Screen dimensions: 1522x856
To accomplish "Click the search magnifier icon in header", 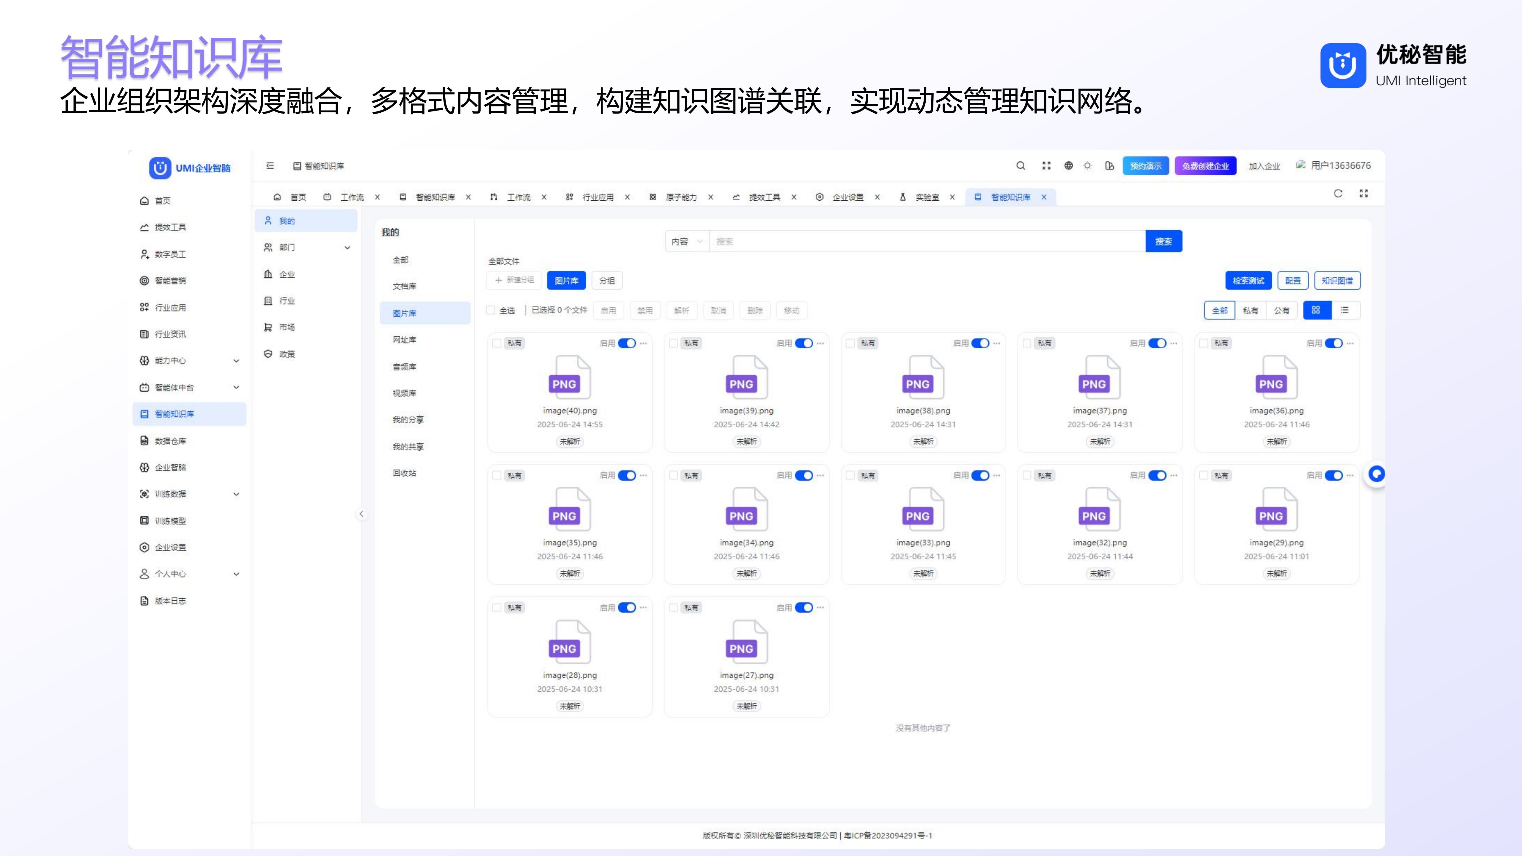I will [x=1021, y=166].
